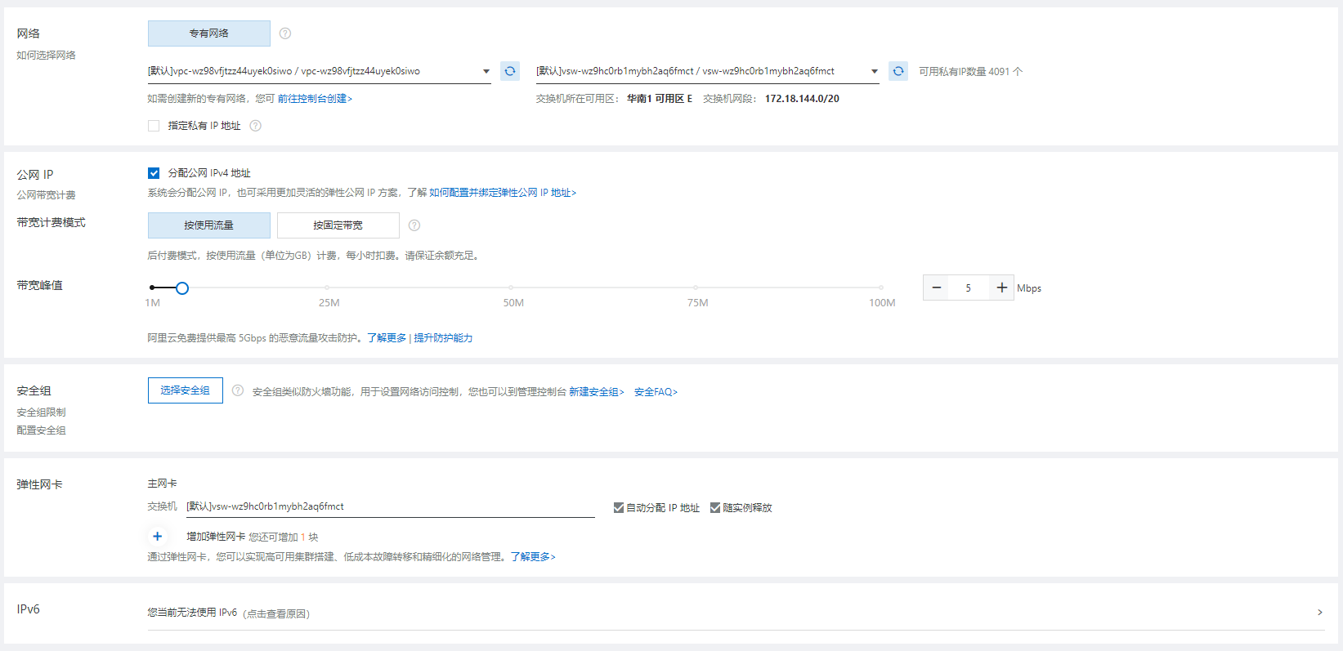Refresh the VPC list
Image resolution: width=1343 pixels, height=651 pixels.
(510, 71)
